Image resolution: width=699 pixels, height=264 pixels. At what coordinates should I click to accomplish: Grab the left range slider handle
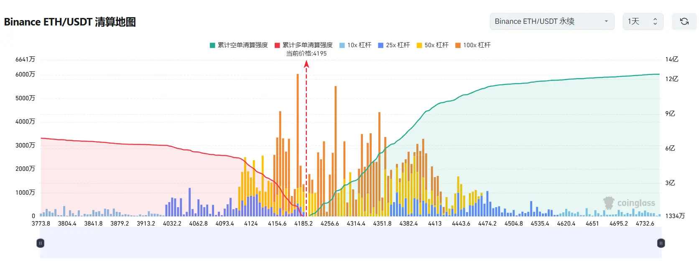[x=41, y=243]
